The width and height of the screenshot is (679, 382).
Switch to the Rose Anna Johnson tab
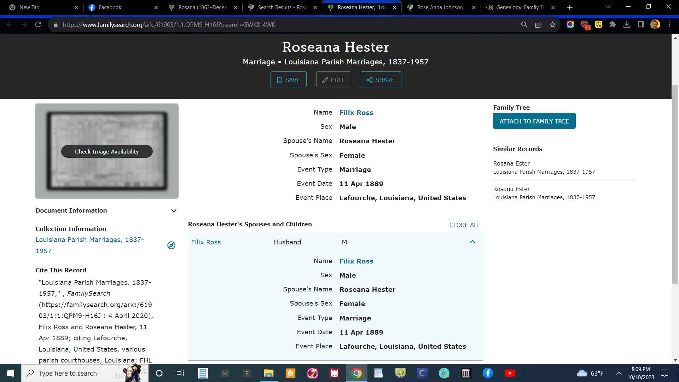[440, 7]
